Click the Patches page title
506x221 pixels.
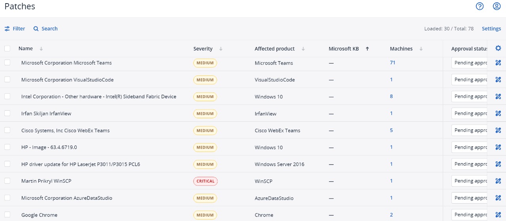(x=20, y=6)
